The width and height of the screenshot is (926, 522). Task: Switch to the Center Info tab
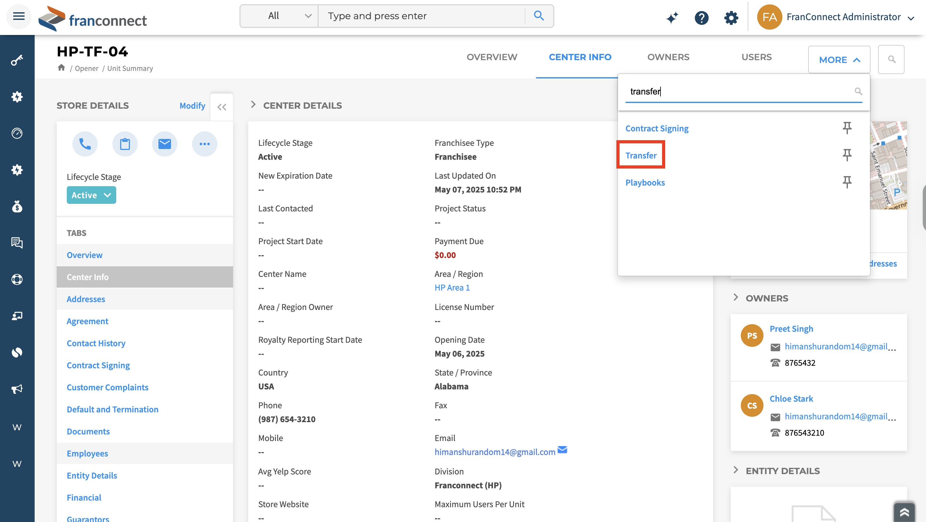tap(580, 57)
